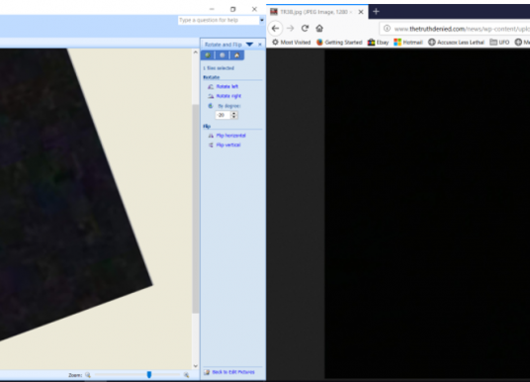Click the zoom out magnifier icon
This screenshot has height=382, width=530.
click(x=88, y=374)
